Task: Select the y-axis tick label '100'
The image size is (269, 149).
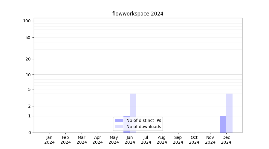Action: (x=27, y=21)
